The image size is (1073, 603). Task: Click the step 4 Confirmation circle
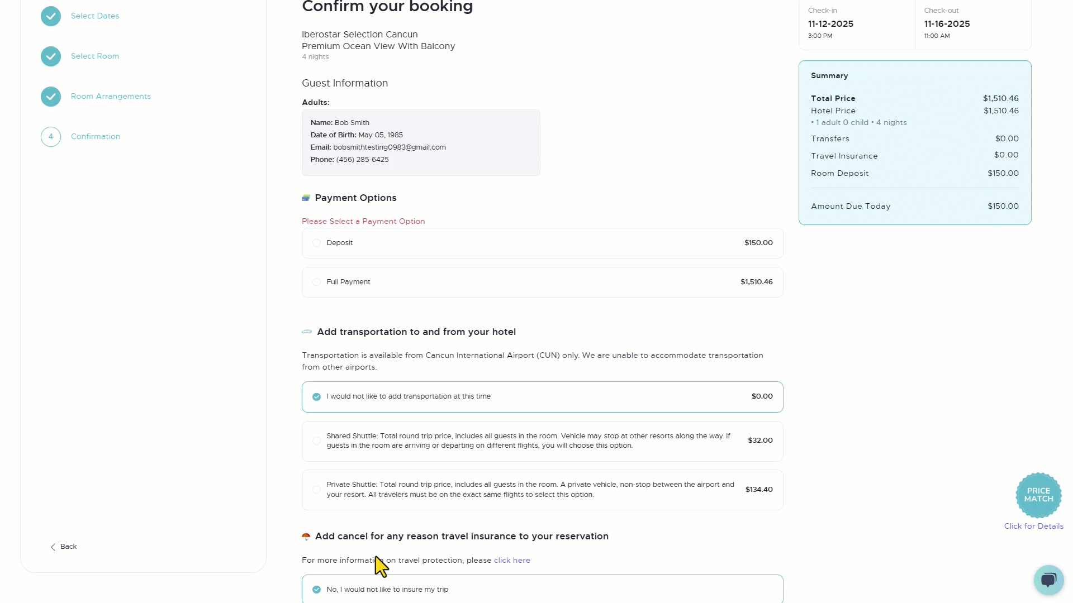[51, 137]
